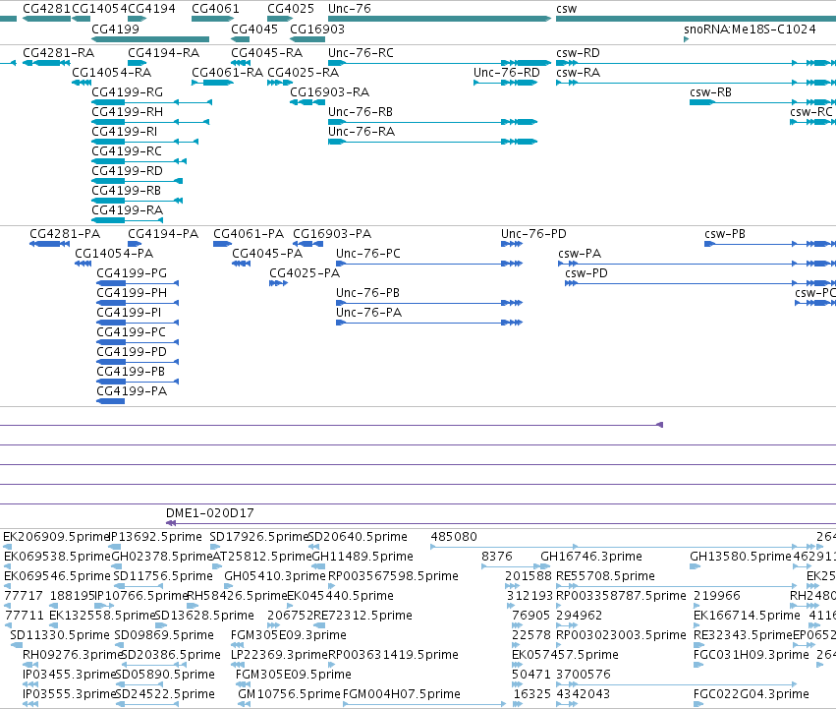This screenshot has width=836, height=709.
Task: Click the CG4281 gene label
Action: coord(47,9)
